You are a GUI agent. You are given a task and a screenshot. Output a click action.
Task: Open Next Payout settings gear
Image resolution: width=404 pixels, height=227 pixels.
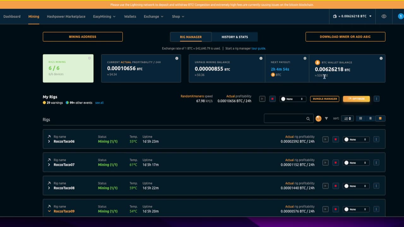tap(305, 58)
